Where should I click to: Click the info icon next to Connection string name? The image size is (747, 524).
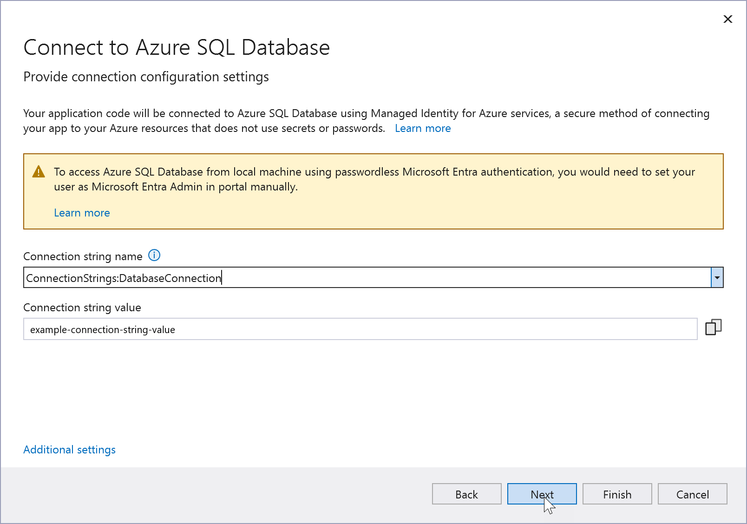(x=154, y=255)
